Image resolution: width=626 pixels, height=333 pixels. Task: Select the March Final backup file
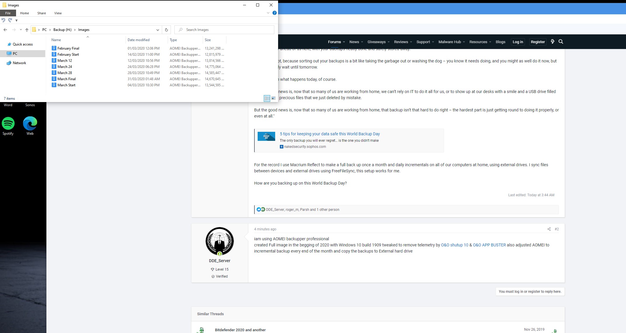click(67, 79)
